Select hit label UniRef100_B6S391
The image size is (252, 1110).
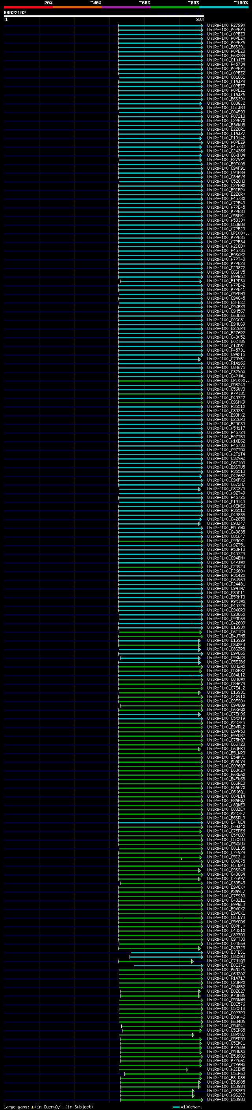pyautogui.click(x=226, y=47)
